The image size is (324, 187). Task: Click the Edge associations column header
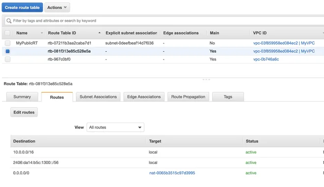coord(181,33)
